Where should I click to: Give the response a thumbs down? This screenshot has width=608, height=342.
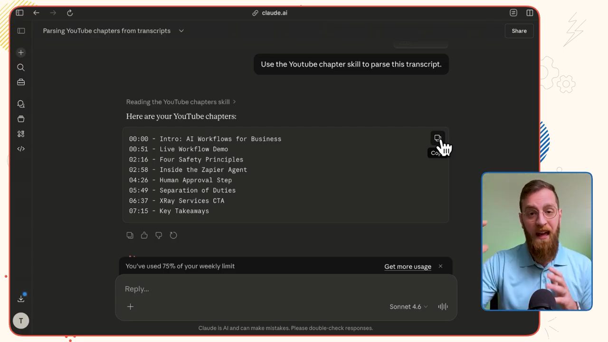pos(159,235)
